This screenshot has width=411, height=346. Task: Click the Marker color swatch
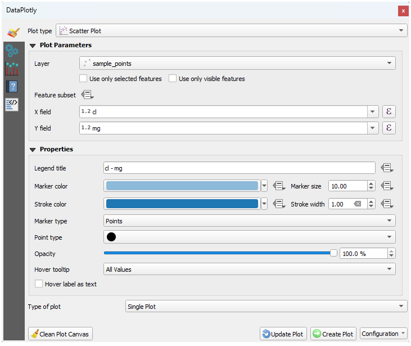(x=181, y=186)
